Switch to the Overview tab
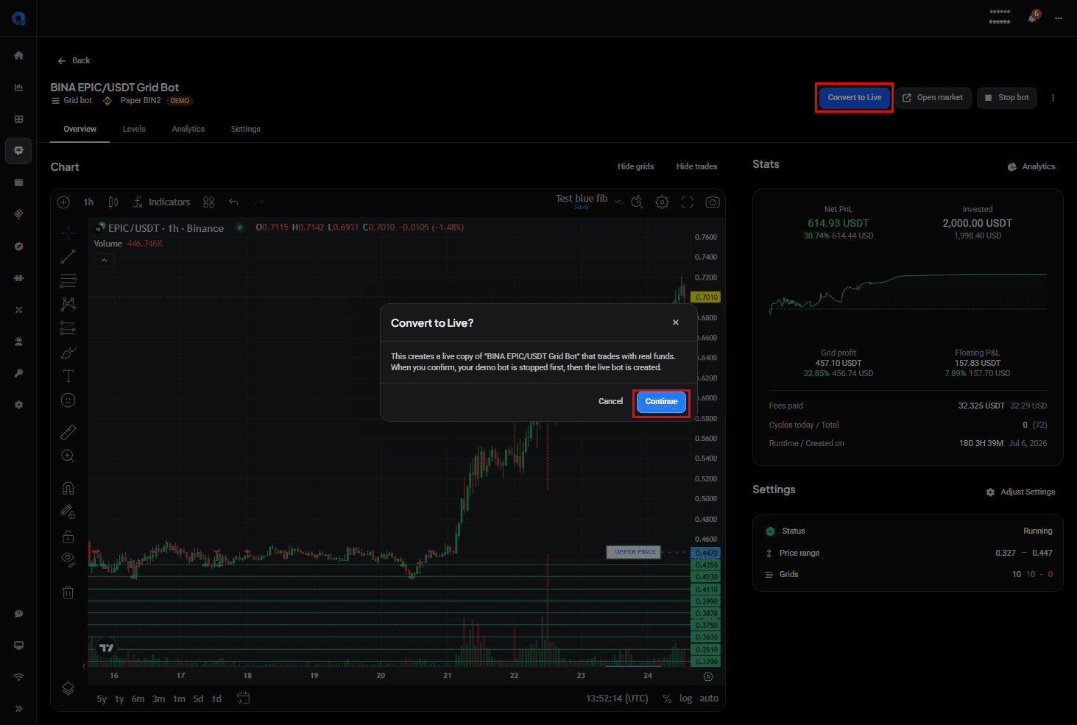The image size is (1077, 725). coord(80,129)
